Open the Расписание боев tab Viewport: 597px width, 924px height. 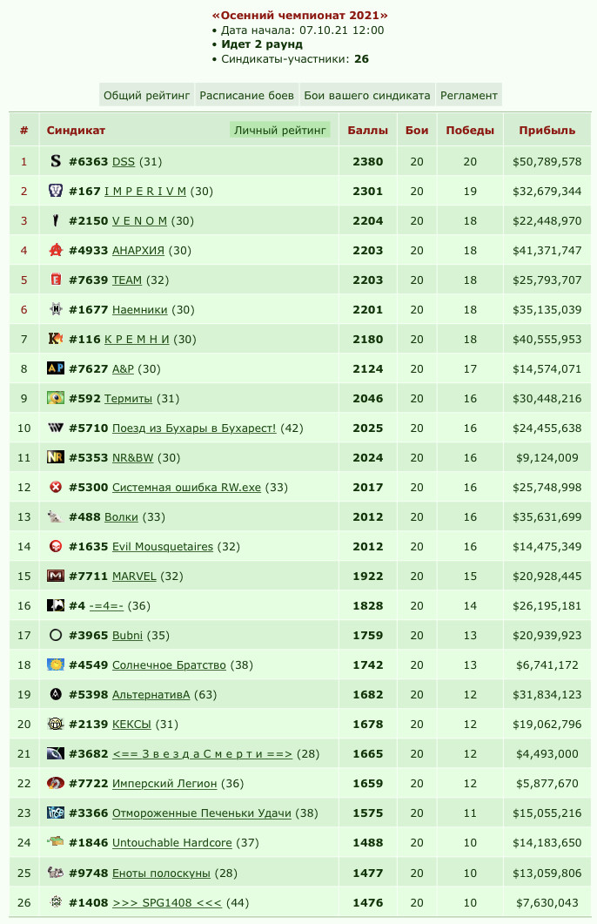tap(246, 95)
